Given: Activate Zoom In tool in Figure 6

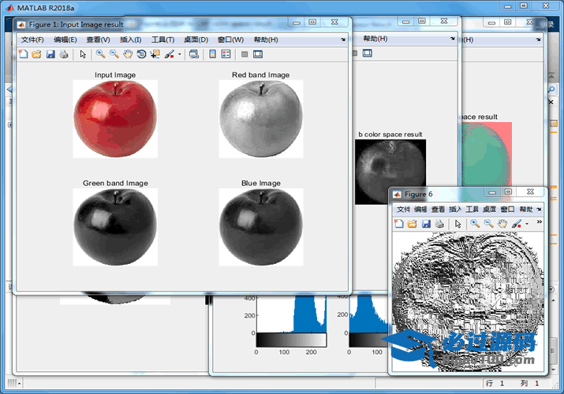Looking at the screenshot, I should pyautogui.click(x=475, y=224).
